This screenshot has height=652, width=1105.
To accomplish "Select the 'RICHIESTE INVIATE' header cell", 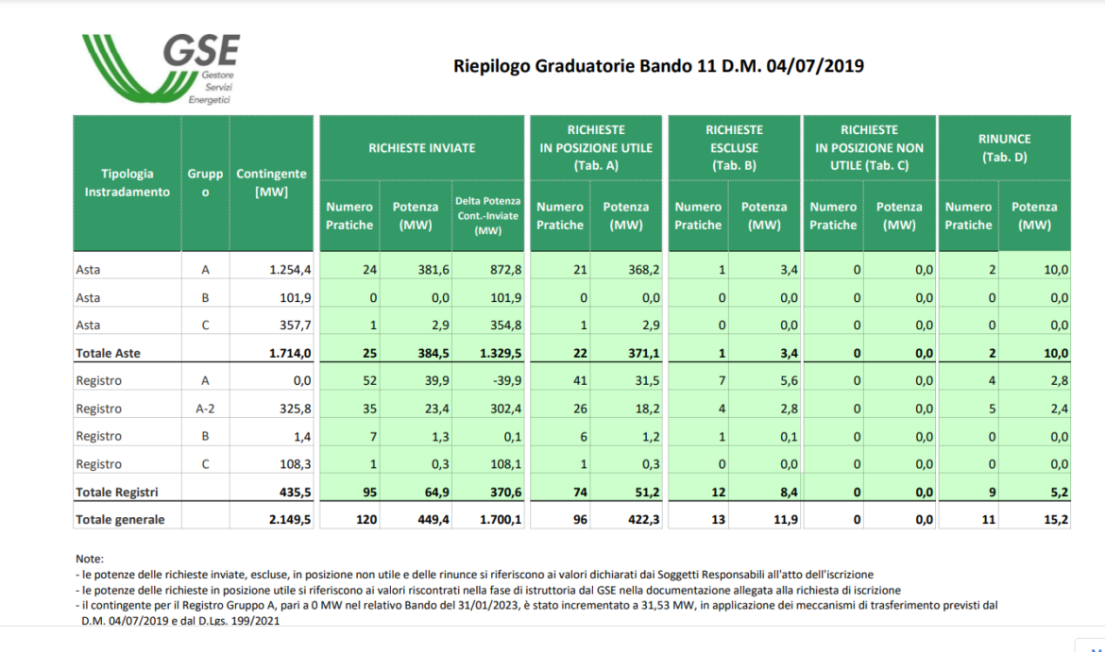I will [x=421, y=148].
